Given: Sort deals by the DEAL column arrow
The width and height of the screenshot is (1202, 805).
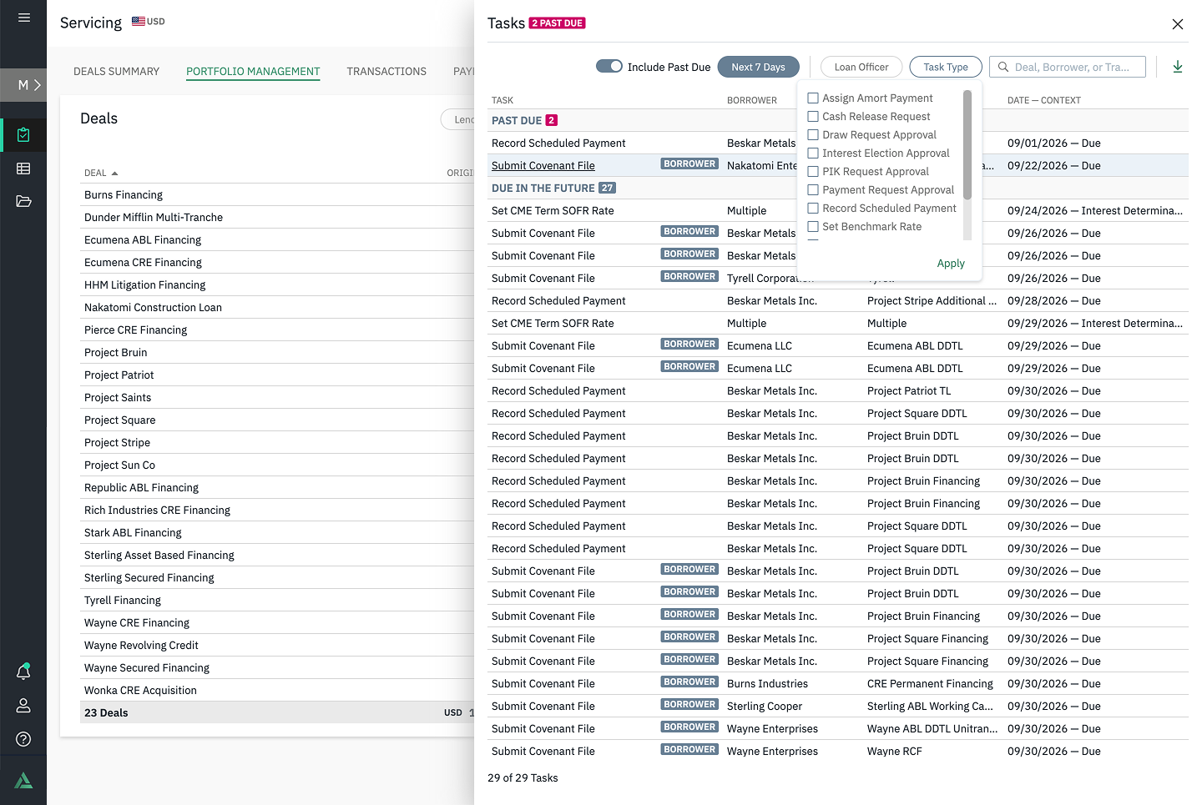Looking at the screenshot, I should tap(114, 174).
